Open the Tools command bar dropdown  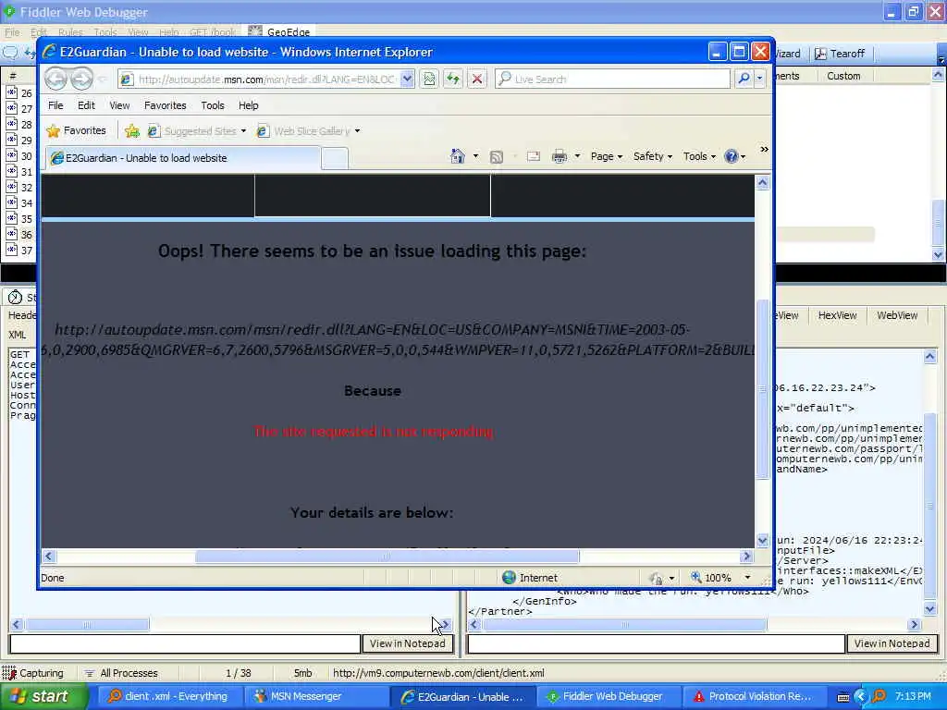[699, 156]
